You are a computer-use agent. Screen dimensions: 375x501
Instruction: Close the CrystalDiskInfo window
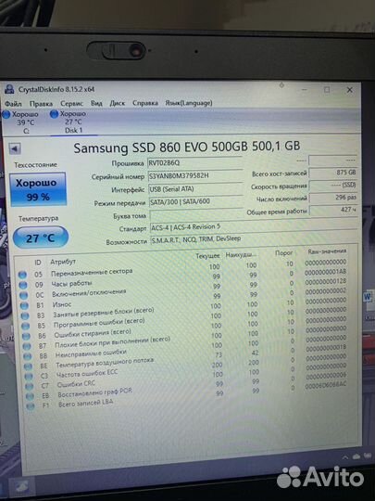(350, 90)
